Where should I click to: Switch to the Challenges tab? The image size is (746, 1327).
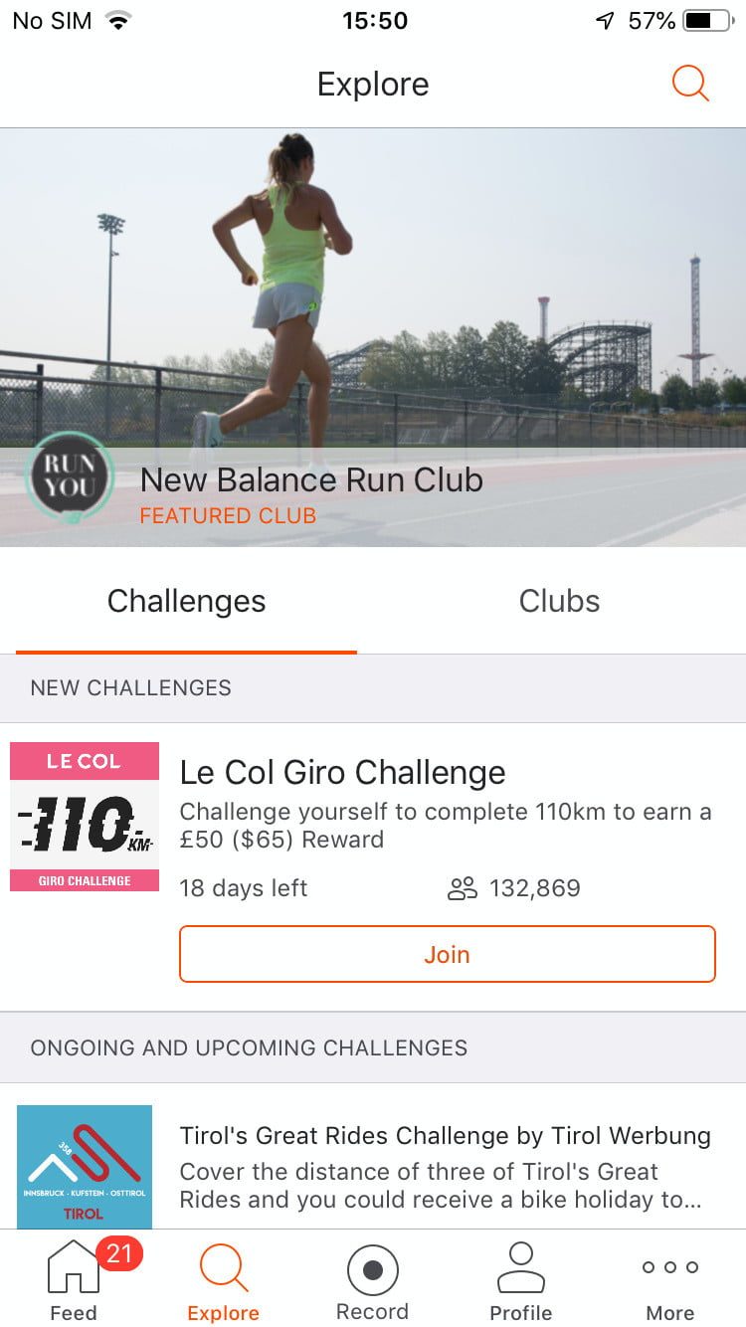coord(186,601)
